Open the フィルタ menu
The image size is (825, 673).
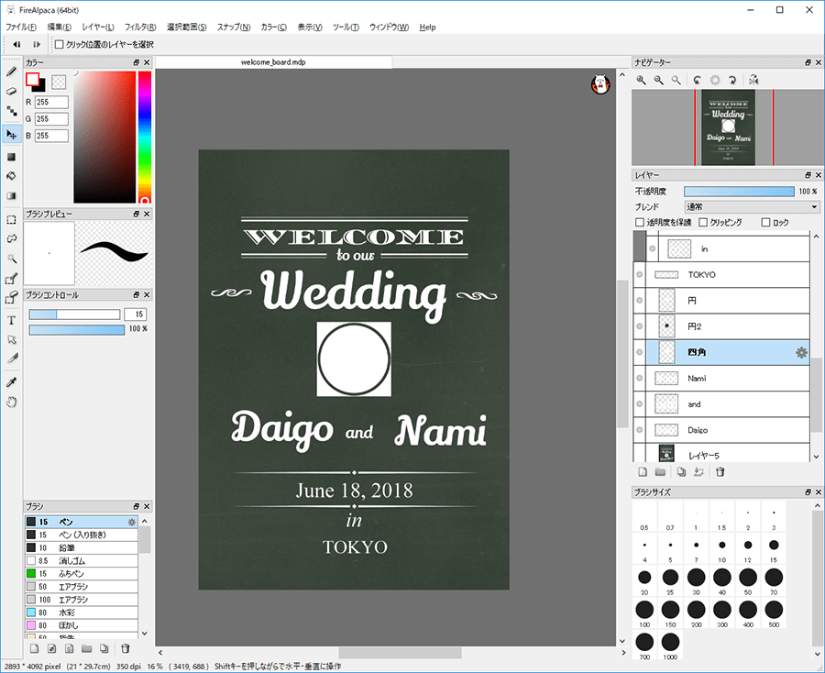tap(139, 28)
